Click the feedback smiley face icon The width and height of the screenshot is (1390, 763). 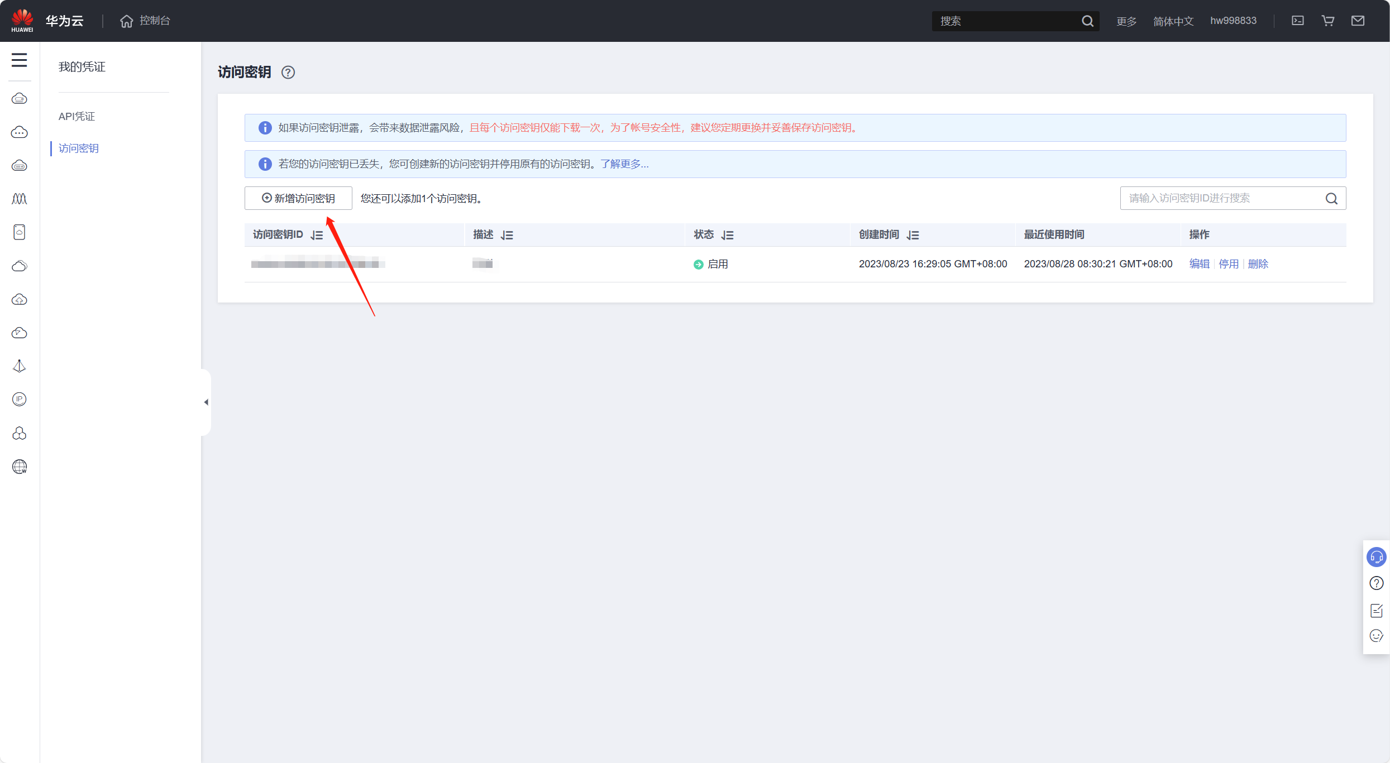click(1376, 636)
